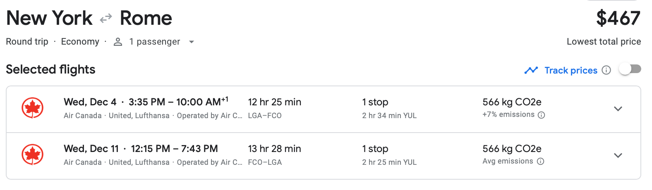The height and width of the screenshot is (190, 652).
Task: Open the 1 passenger dropdown arrow
Action: click(191, 42)
